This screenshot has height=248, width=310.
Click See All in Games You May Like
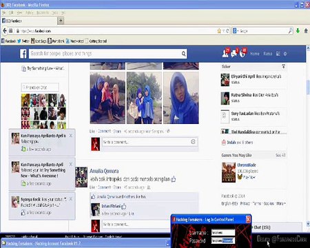(x=280, y=155)
